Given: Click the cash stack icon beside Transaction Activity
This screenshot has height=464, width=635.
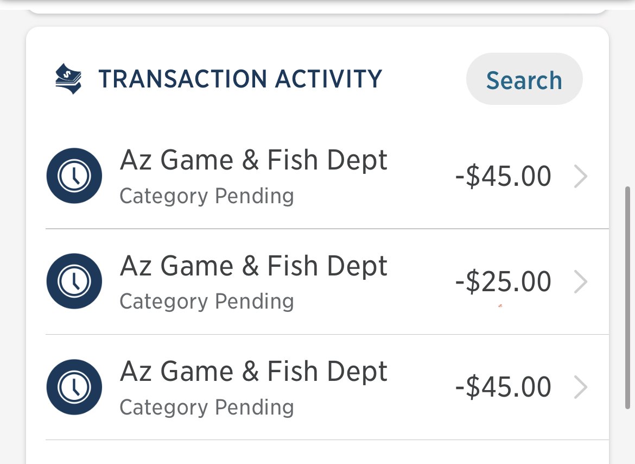Looking at the screenshot, I should pos(68,79).
